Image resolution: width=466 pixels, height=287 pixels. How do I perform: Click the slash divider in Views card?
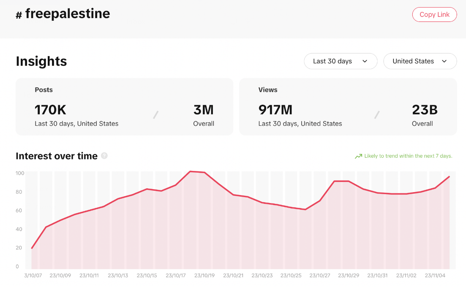pos(377,114)
